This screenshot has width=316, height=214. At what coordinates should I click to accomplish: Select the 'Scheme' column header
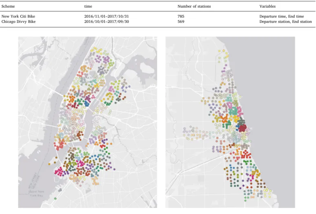(8, 6)
